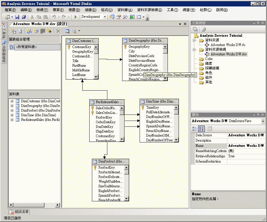The width and height of the screenshot is (267, 222).
Task: Click the Delete X icon in designer toolbar
Action: click(58, 31)
